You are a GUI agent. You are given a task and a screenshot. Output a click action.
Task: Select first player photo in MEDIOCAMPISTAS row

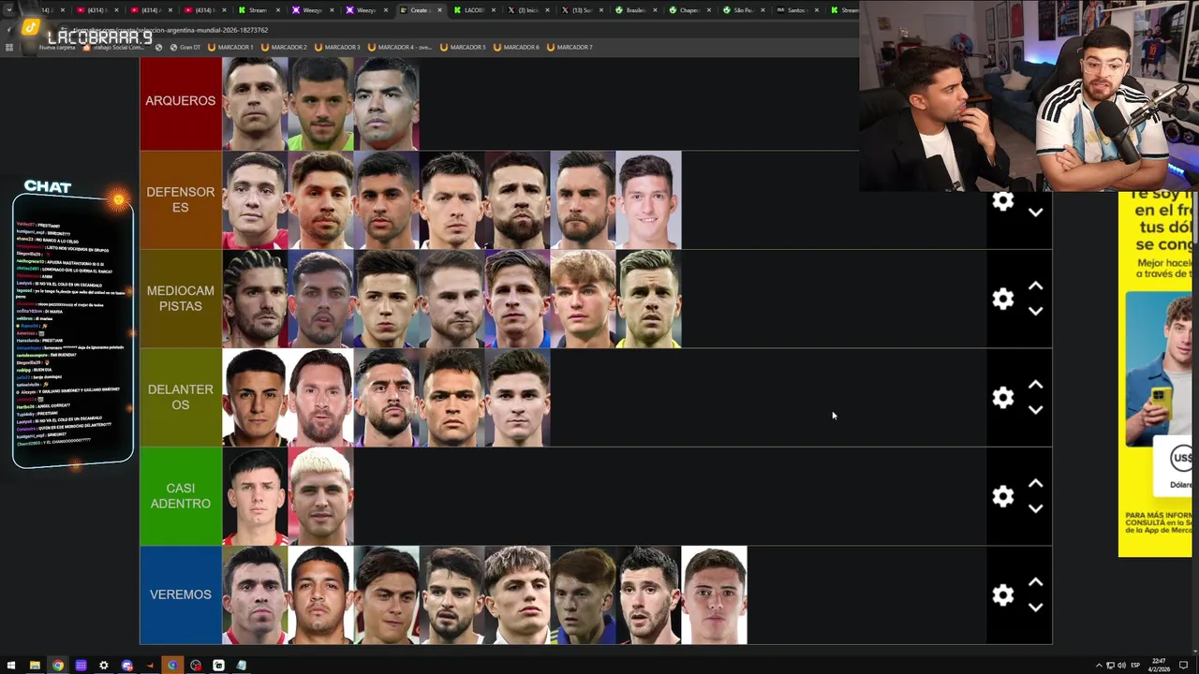click(x=255, y=299)
